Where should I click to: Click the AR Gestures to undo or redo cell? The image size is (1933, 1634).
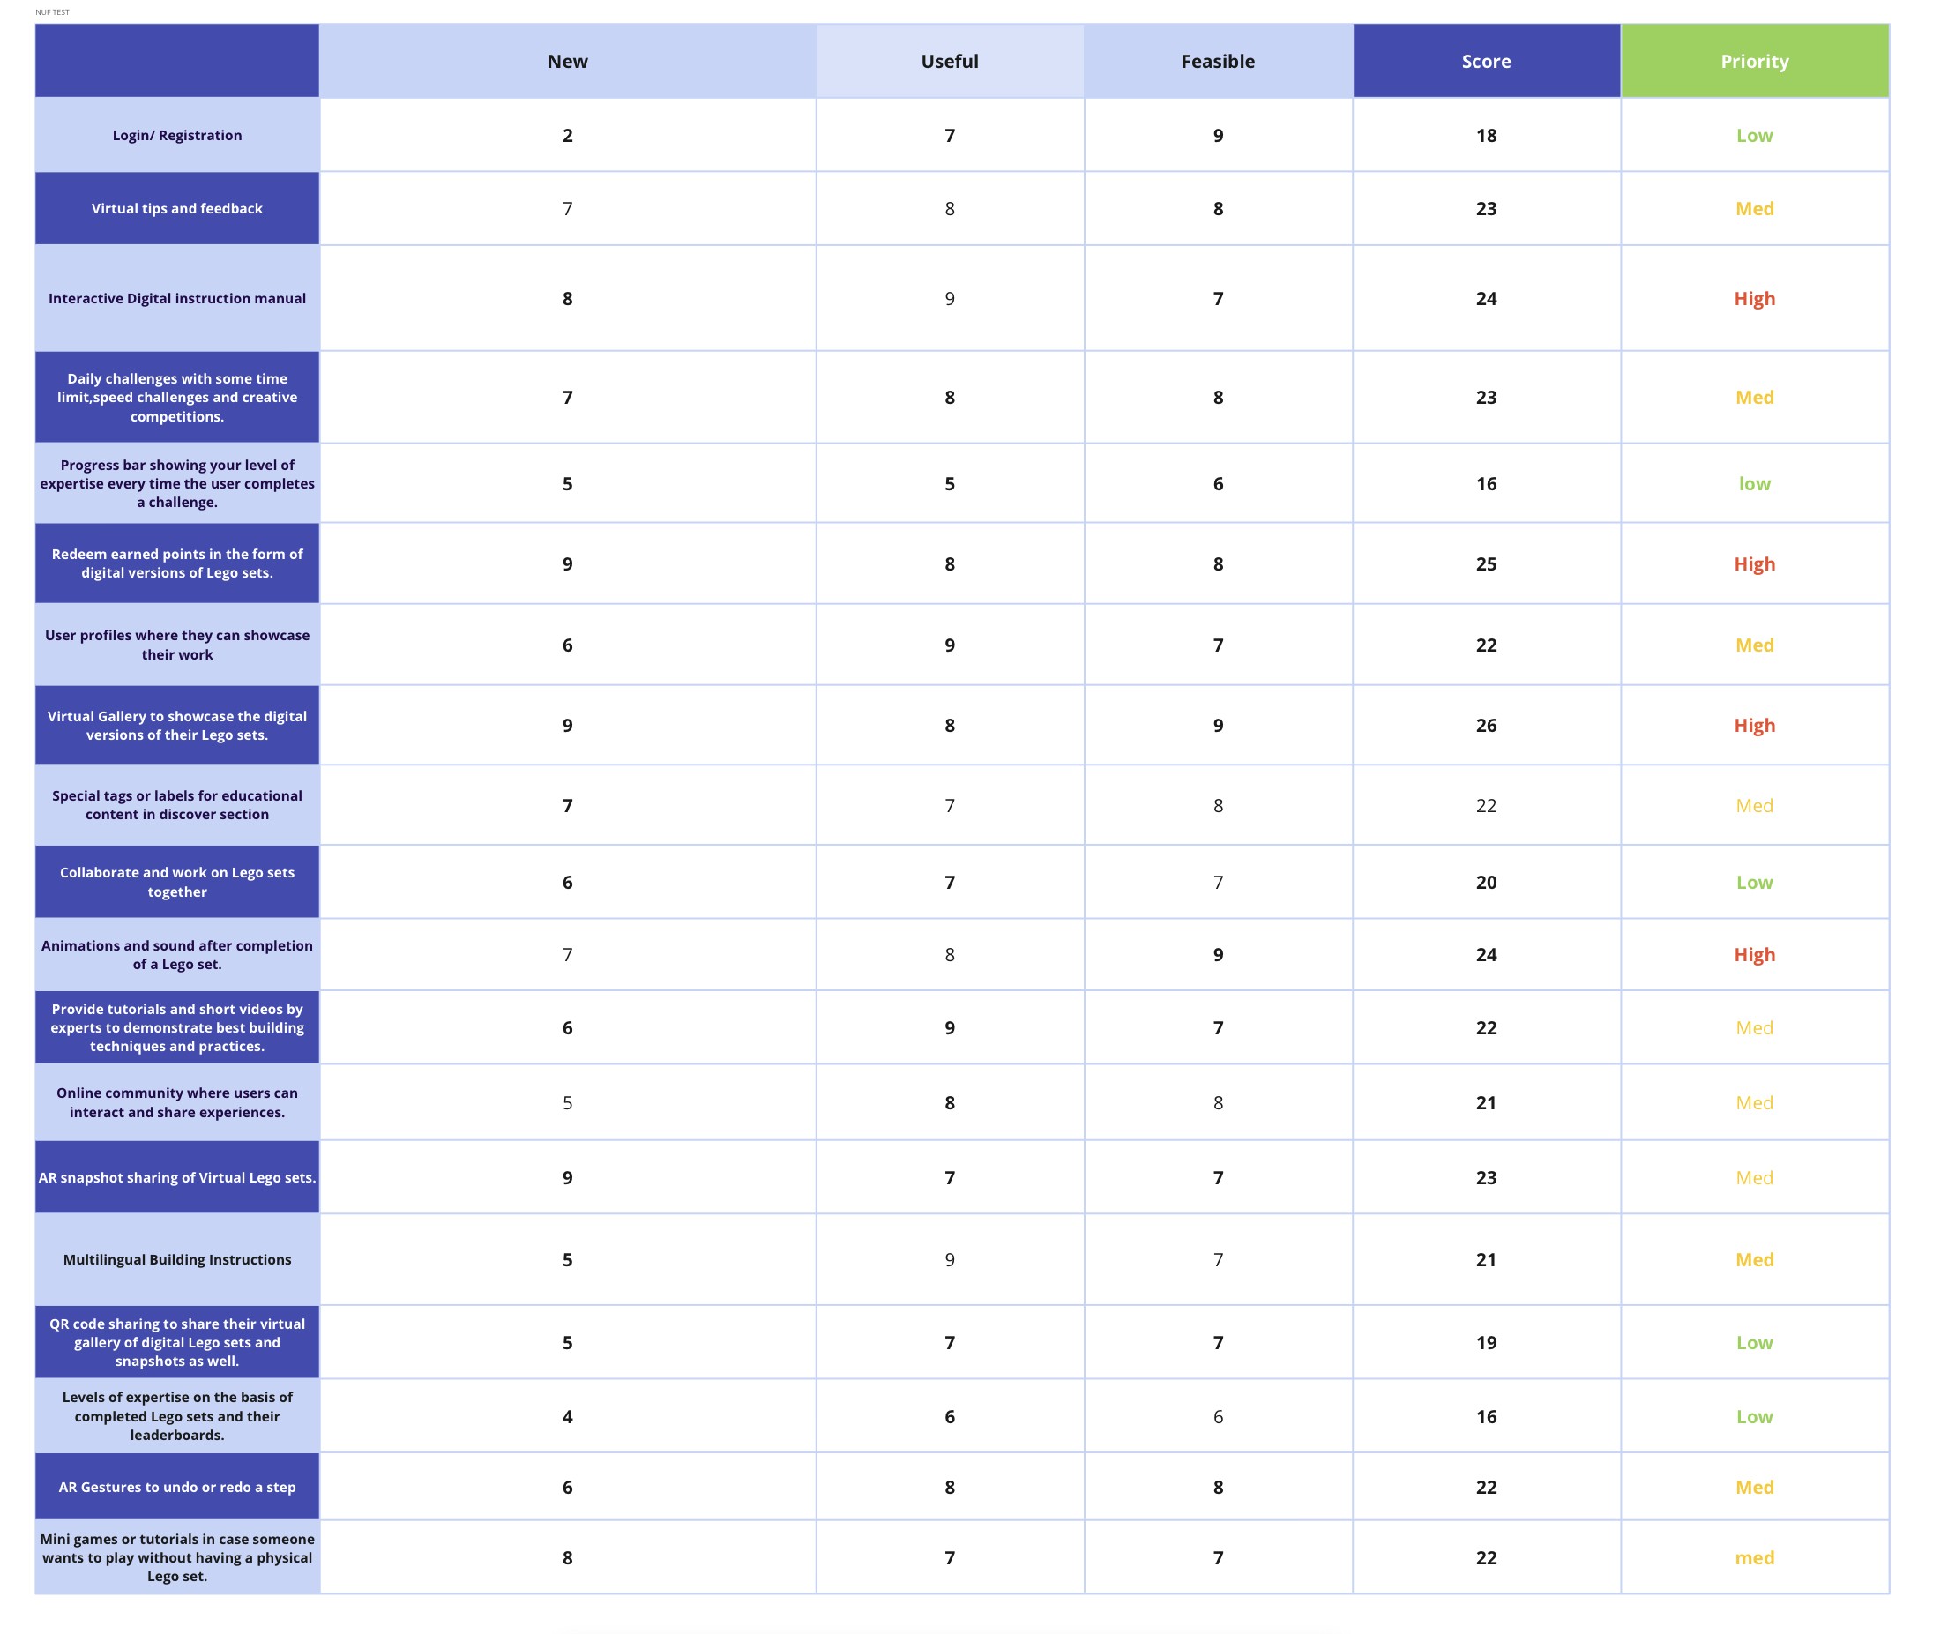pyautogui.click(x=177, y=1487)
